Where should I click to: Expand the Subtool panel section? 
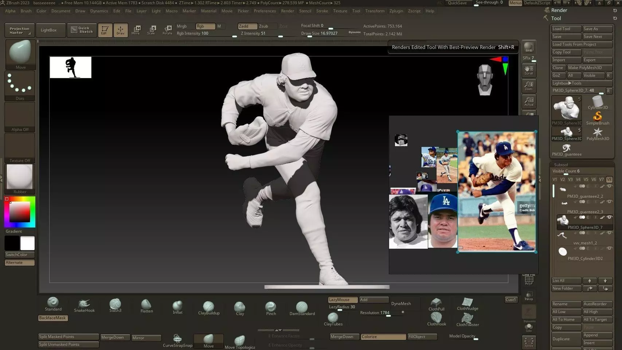[x=561, y=165]
